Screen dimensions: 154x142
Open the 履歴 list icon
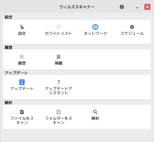point(22,57)
